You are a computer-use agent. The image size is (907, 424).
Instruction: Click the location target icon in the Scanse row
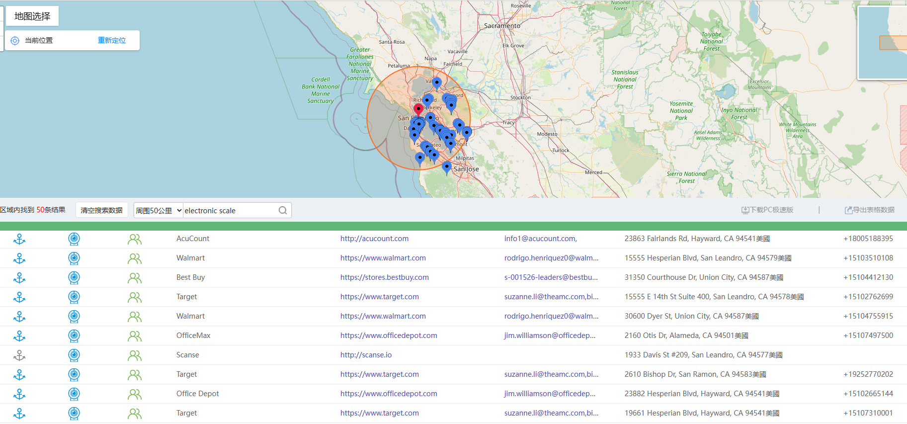pos(74,355)
